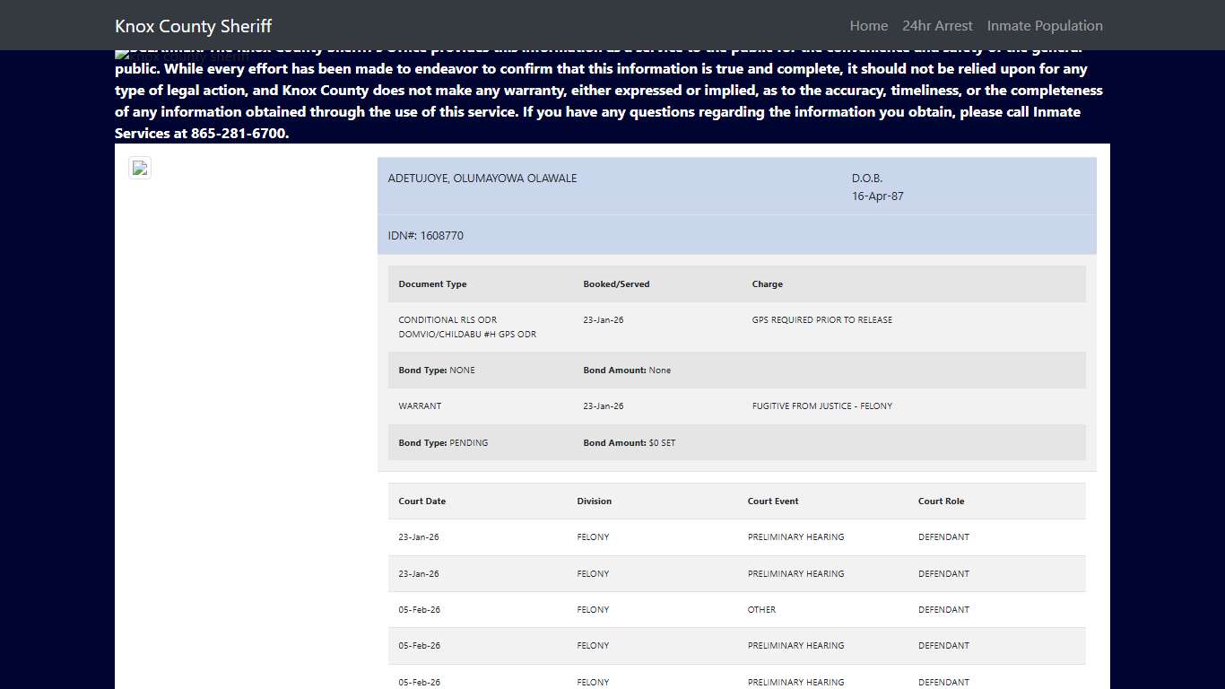1225x689 pixels.
Task: Click the Booked/Served column header
Action: [616, 283]
